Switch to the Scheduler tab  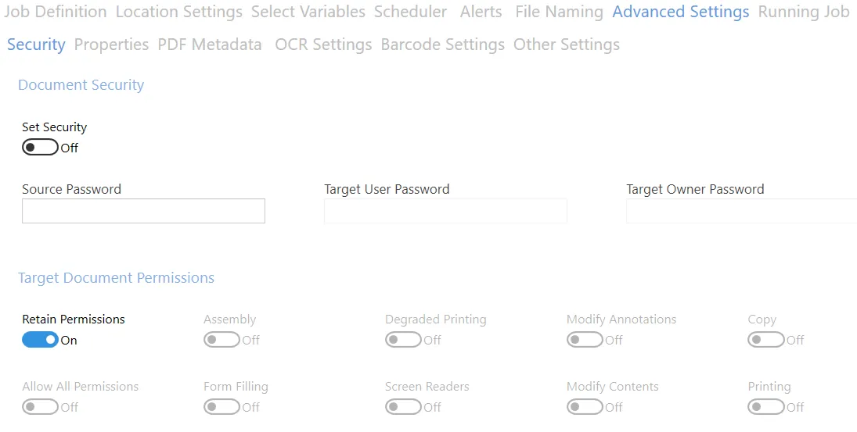pyautogui.click(x=410, y=12)
